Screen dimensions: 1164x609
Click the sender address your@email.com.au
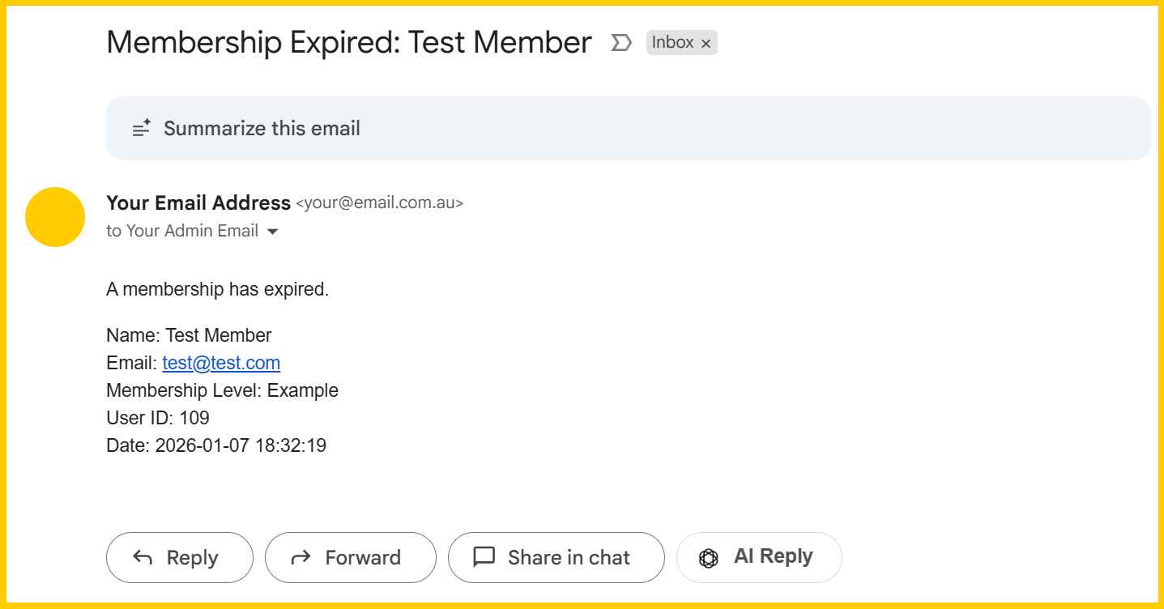[380, 203]
